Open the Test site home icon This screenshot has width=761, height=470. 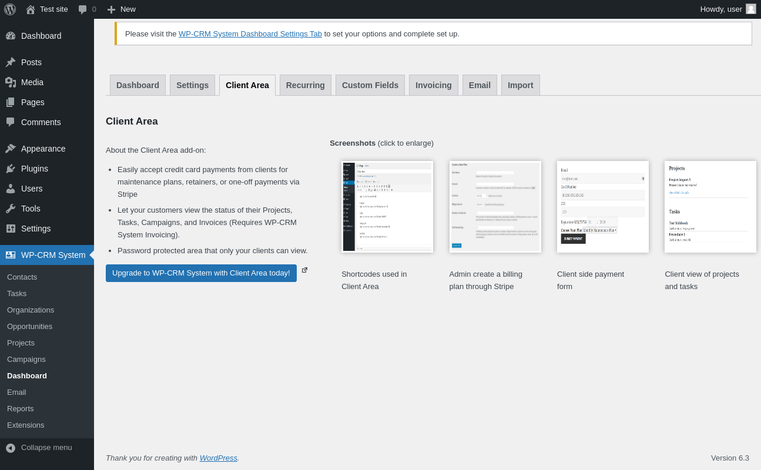(31, 9)
